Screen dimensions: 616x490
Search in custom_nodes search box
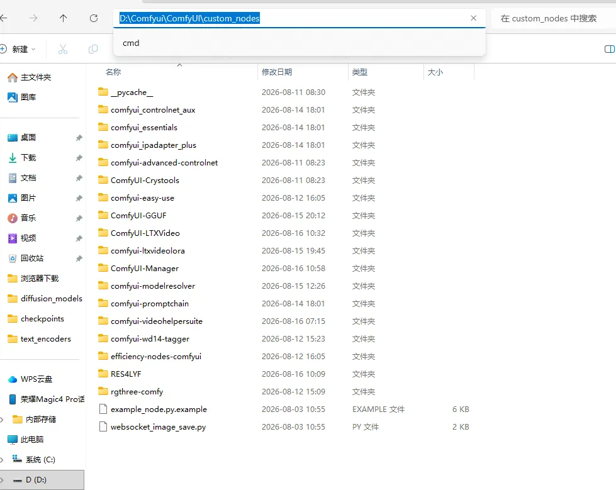pyautogui.click(x=553, y=18)
